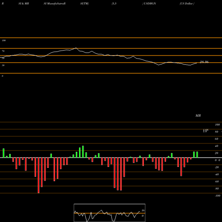This screenshot has width=222, height=222.
Task: Click the '80' label on MR axis
Action: click(x=217, y=132)
